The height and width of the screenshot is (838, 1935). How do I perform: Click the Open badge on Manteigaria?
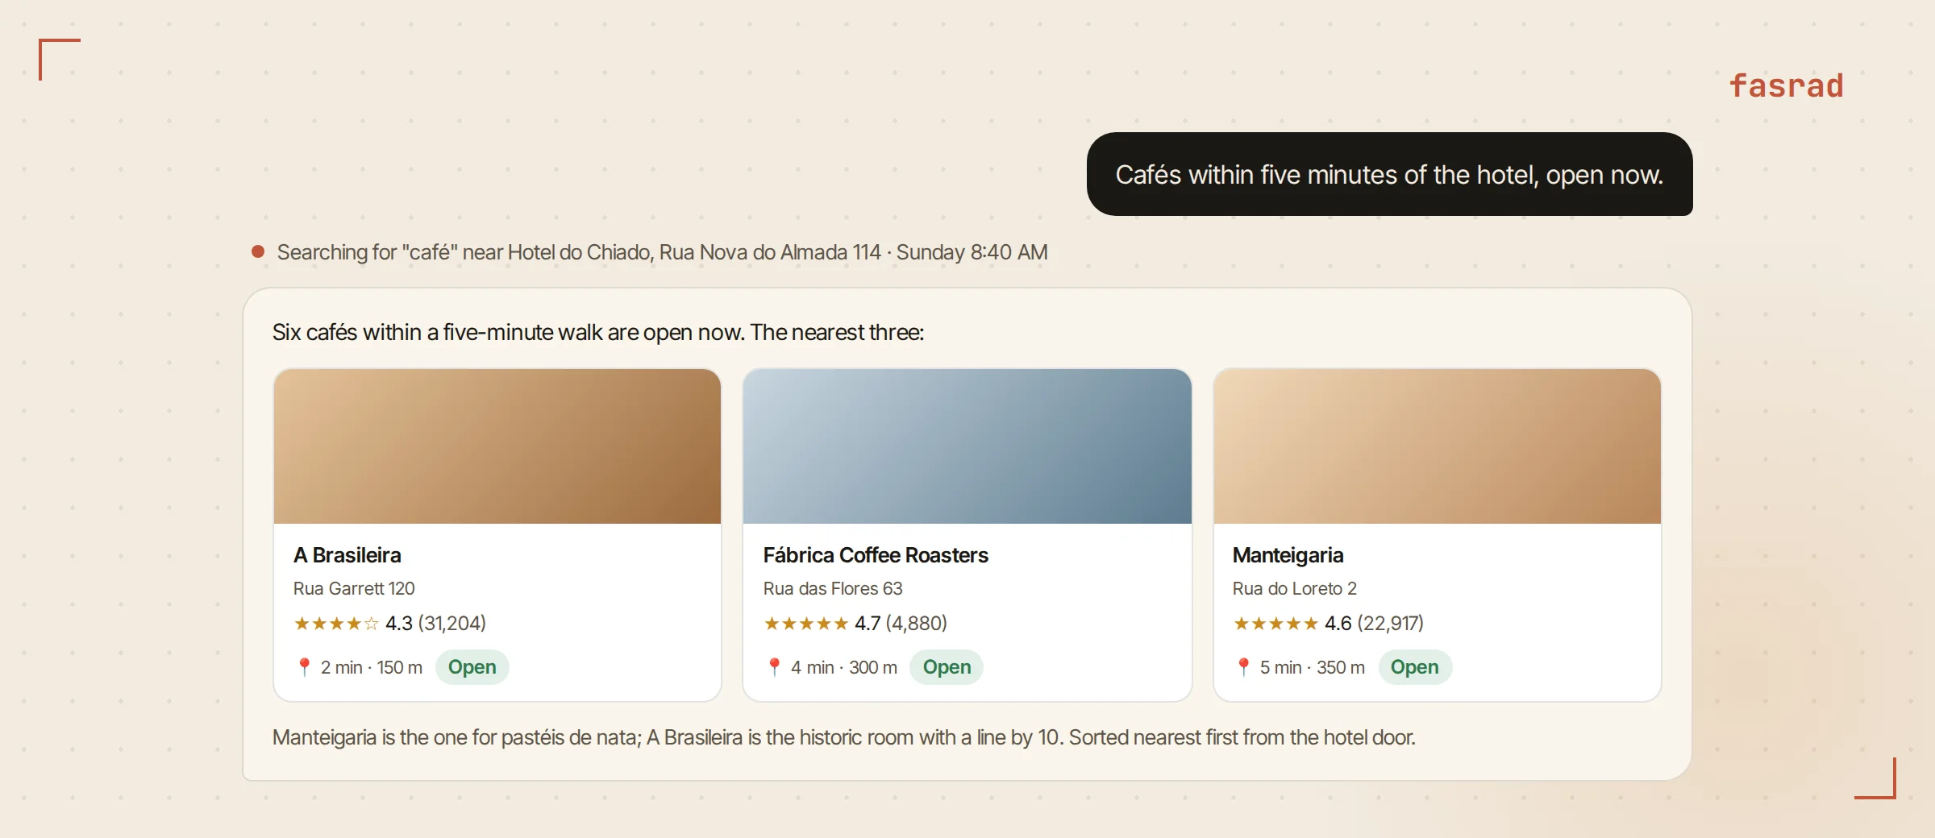click(1415, 667)
